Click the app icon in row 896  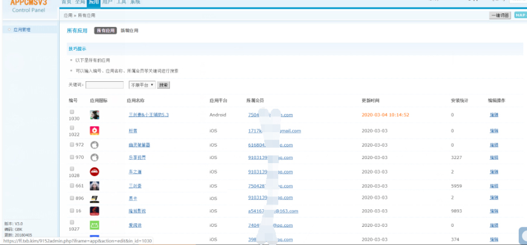(x=94, y=198)
